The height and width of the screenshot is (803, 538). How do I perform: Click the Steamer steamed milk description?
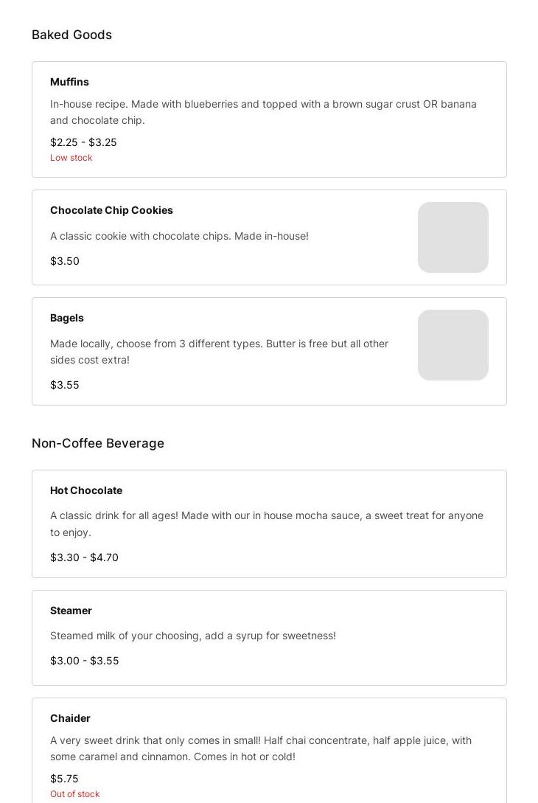[192, 636]
